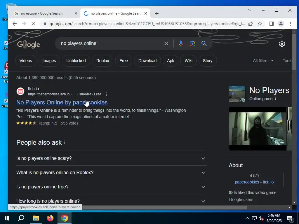299x224 pixels.
Task: Expand 'What is no players online on Roblox?'
Action: pyautogui.click(x=111, y=173)
